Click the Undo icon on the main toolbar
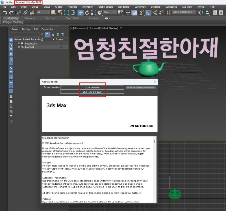Viewport: 226px width, 211px height. pyautogui.click(x=5, y=13)
